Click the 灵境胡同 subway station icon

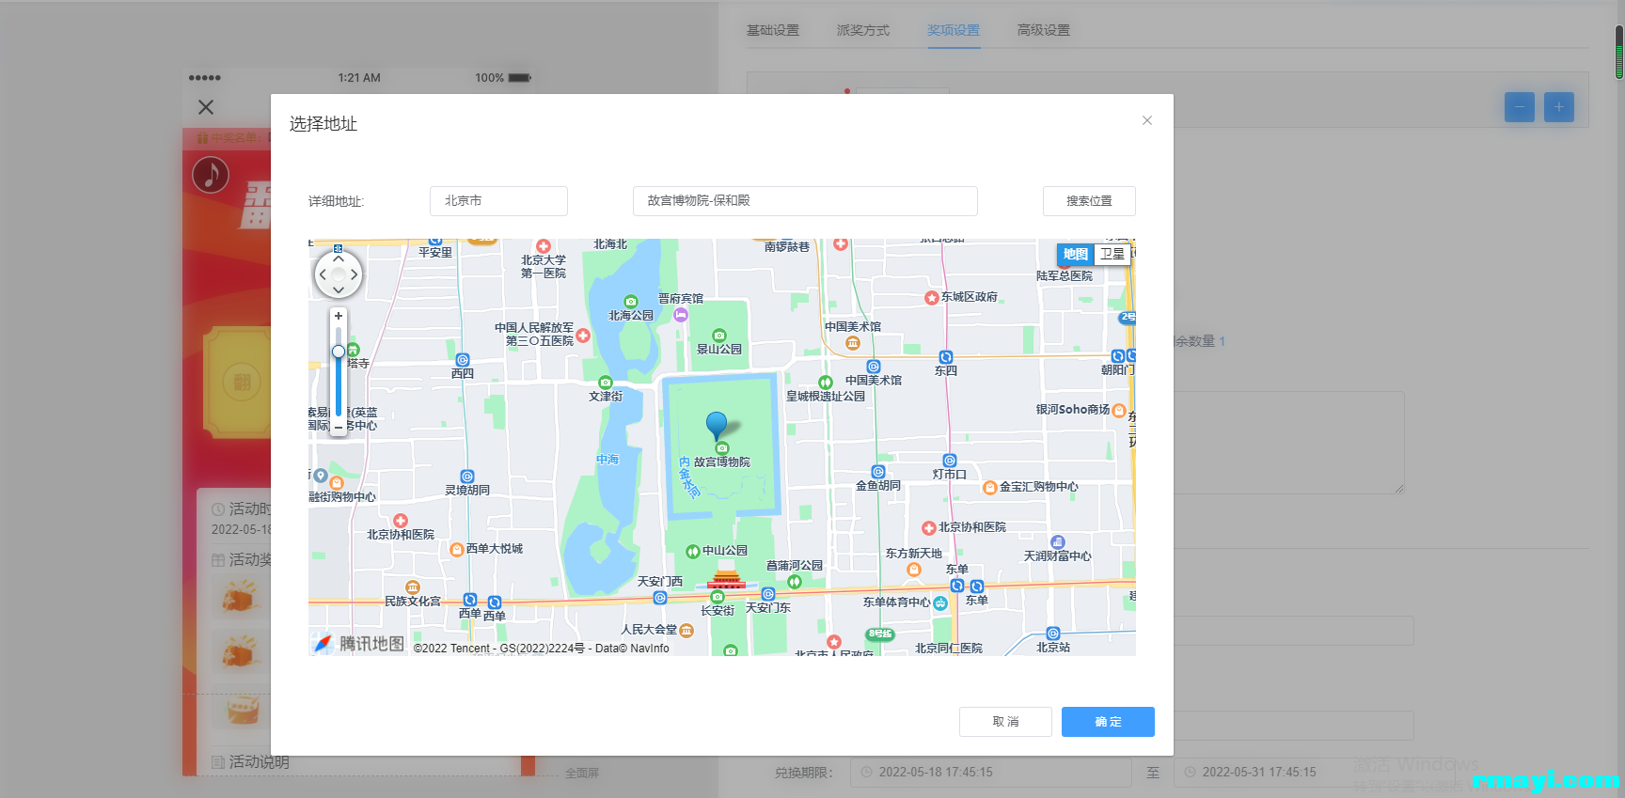[467, 477]
